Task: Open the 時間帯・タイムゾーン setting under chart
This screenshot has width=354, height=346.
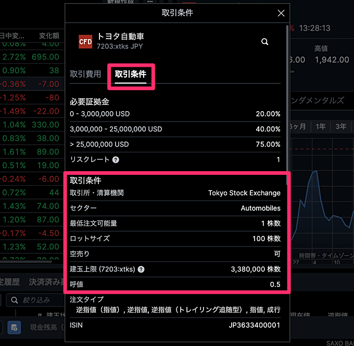Action: point(326,256)
